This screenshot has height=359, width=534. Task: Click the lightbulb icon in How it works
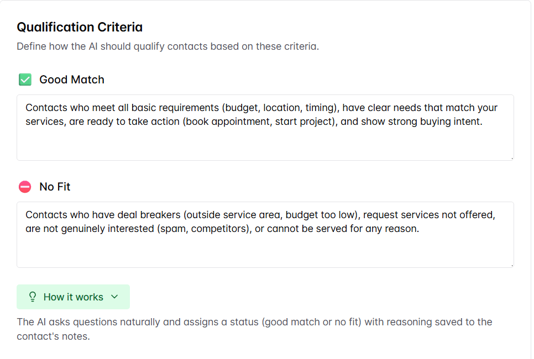(33, 297)
